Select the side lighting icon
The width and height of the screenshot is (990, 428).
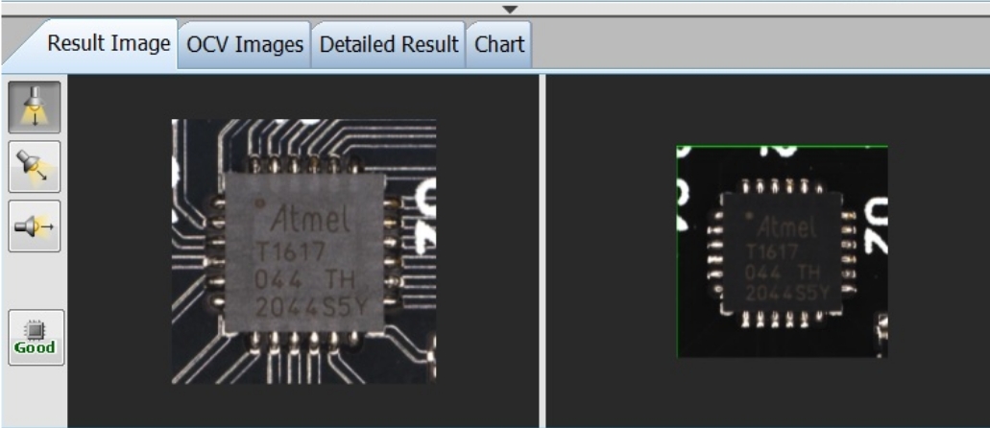click(x=35, y=226)
